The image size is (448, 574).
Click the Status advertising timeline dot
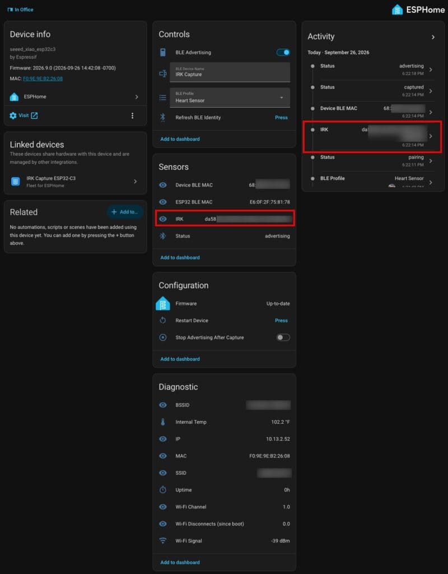(312, 66)
